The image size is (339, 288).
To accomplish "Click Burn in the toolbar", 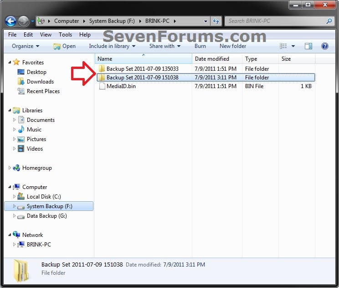I will (x=200, y=46).
